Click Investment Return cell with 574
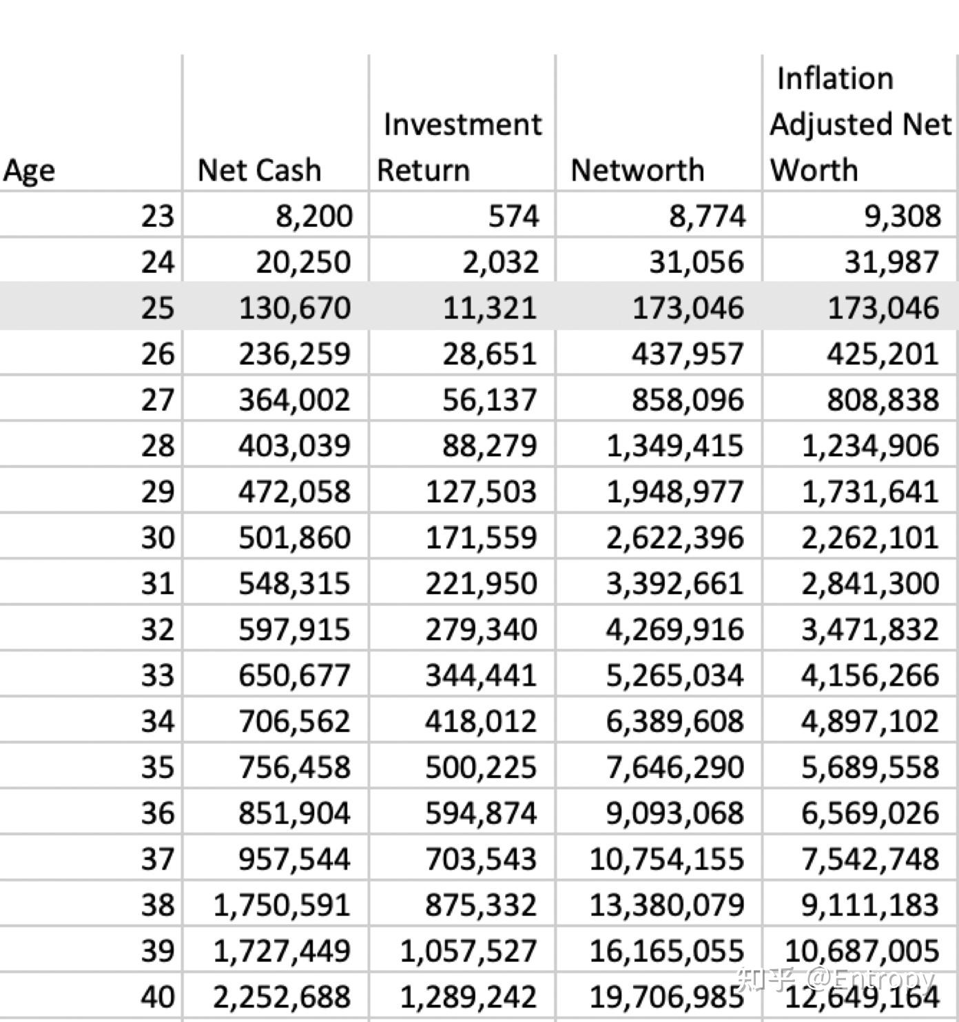 513,216
